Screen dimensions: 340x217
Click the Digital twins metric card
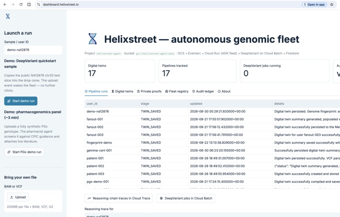coord(120,71)
